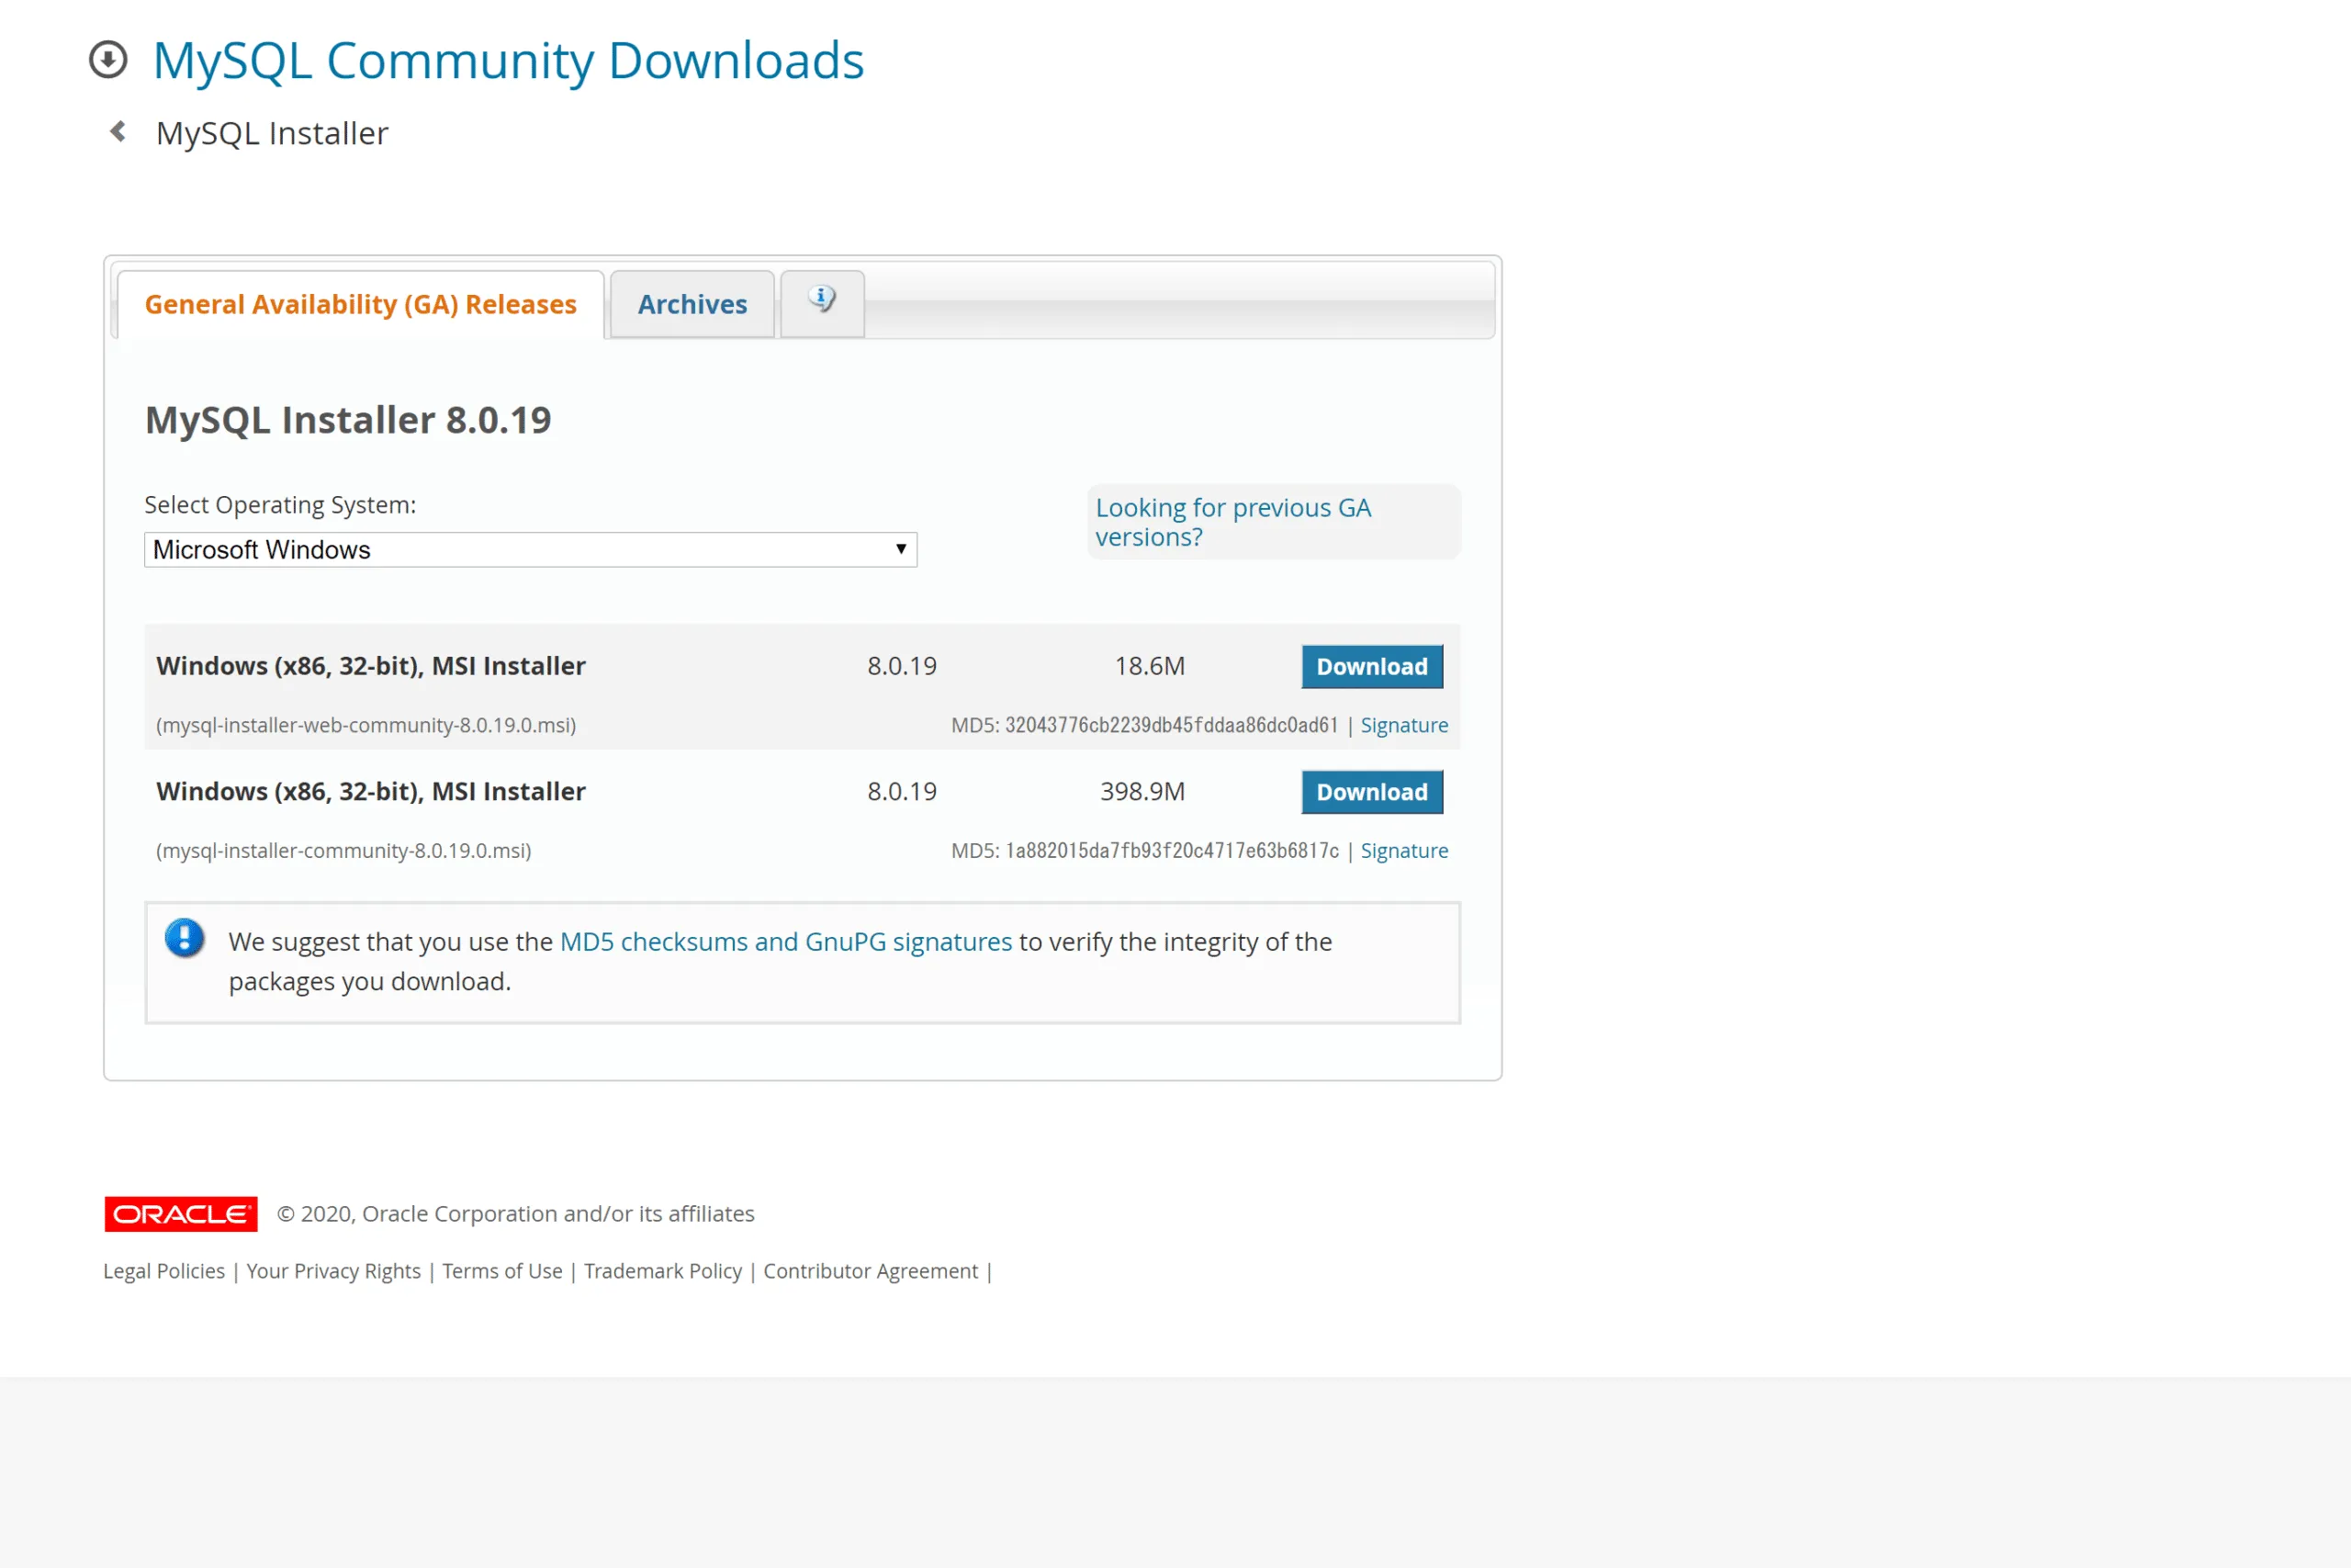Image resolution: width=2351 pixels, height=1568 pixels.
Task: Open the Select Operating System dropdown
Action: [x=531, y=549]
